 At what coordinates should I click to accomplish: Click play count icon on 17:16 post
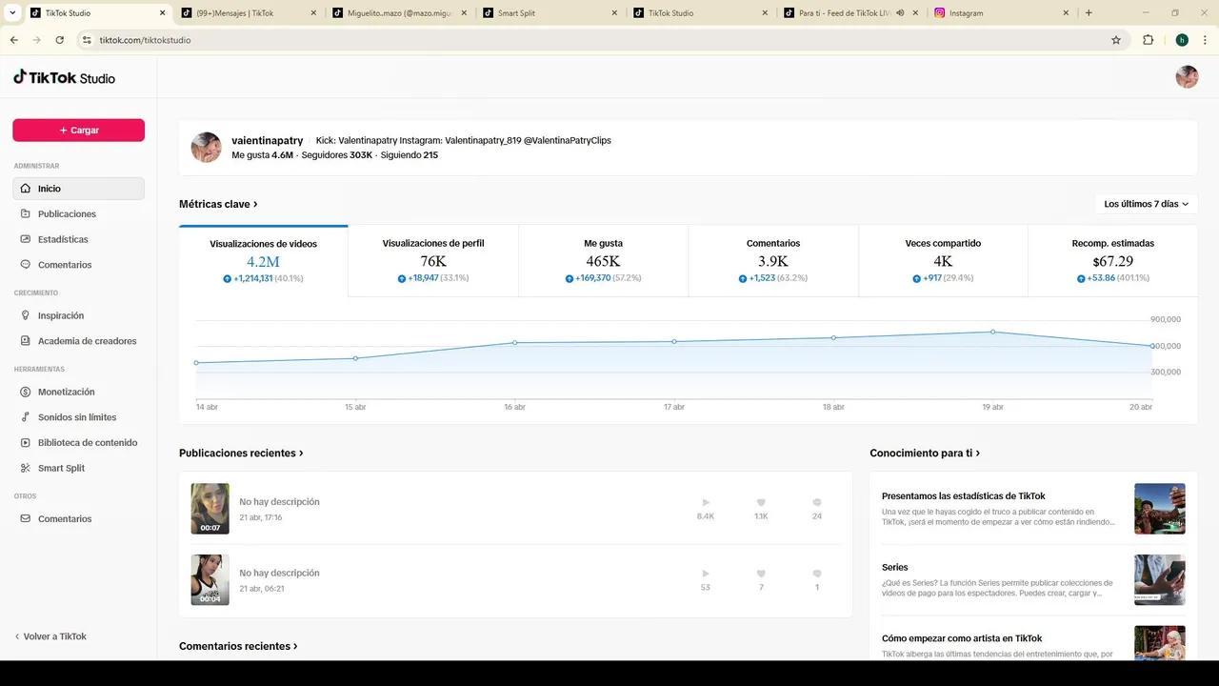706,502
